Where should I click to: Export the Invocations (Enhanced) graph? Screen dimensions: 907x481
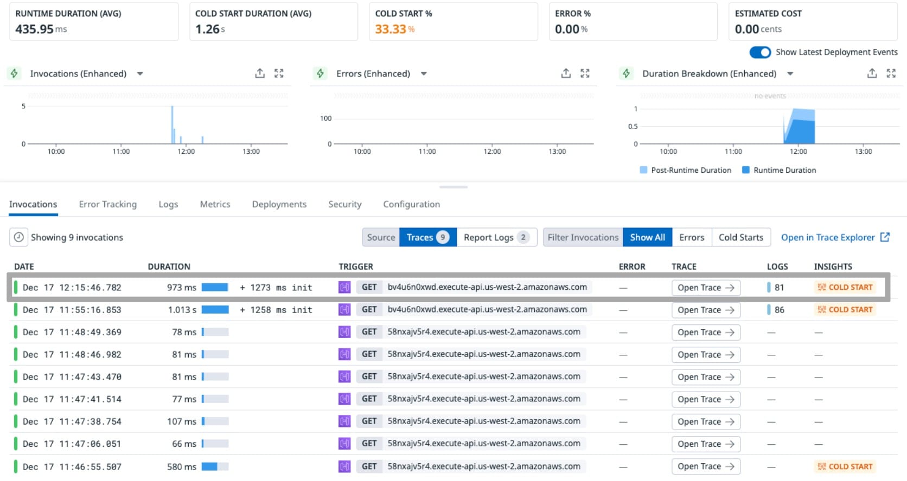(x=260, y=73)
